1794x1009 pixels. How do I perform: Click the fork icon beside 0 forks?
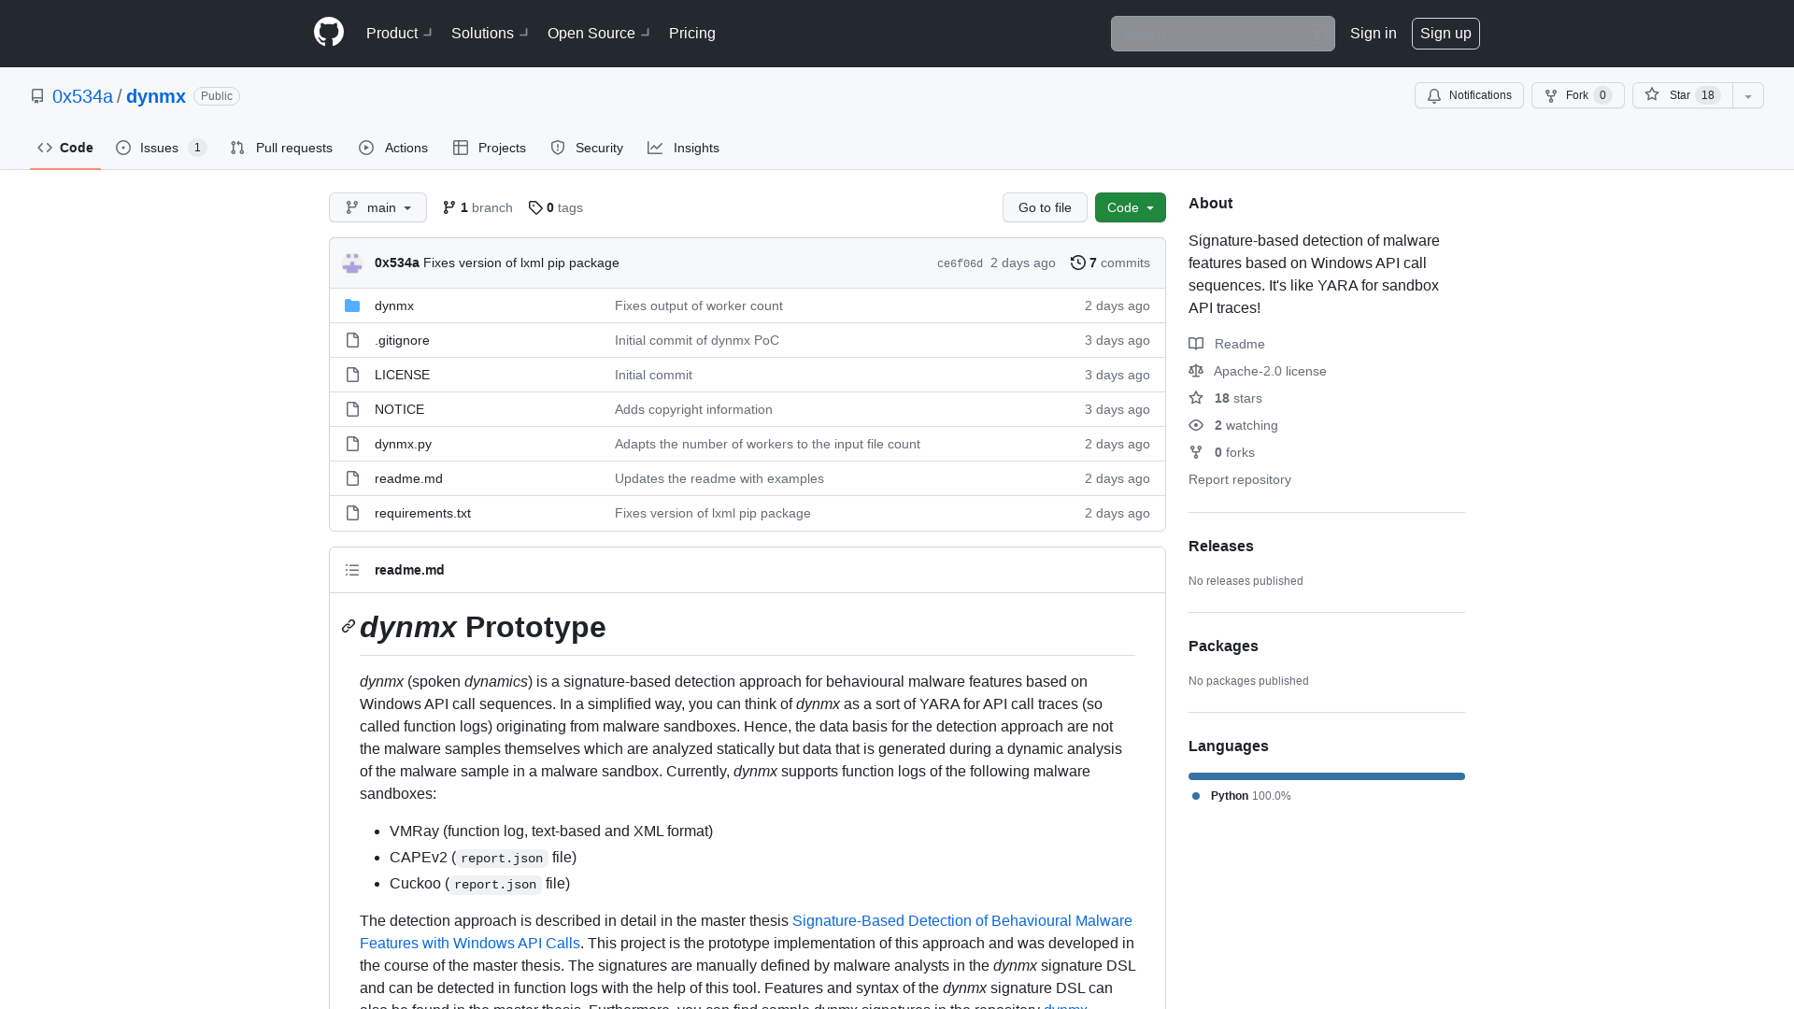tap(1196, 452)
